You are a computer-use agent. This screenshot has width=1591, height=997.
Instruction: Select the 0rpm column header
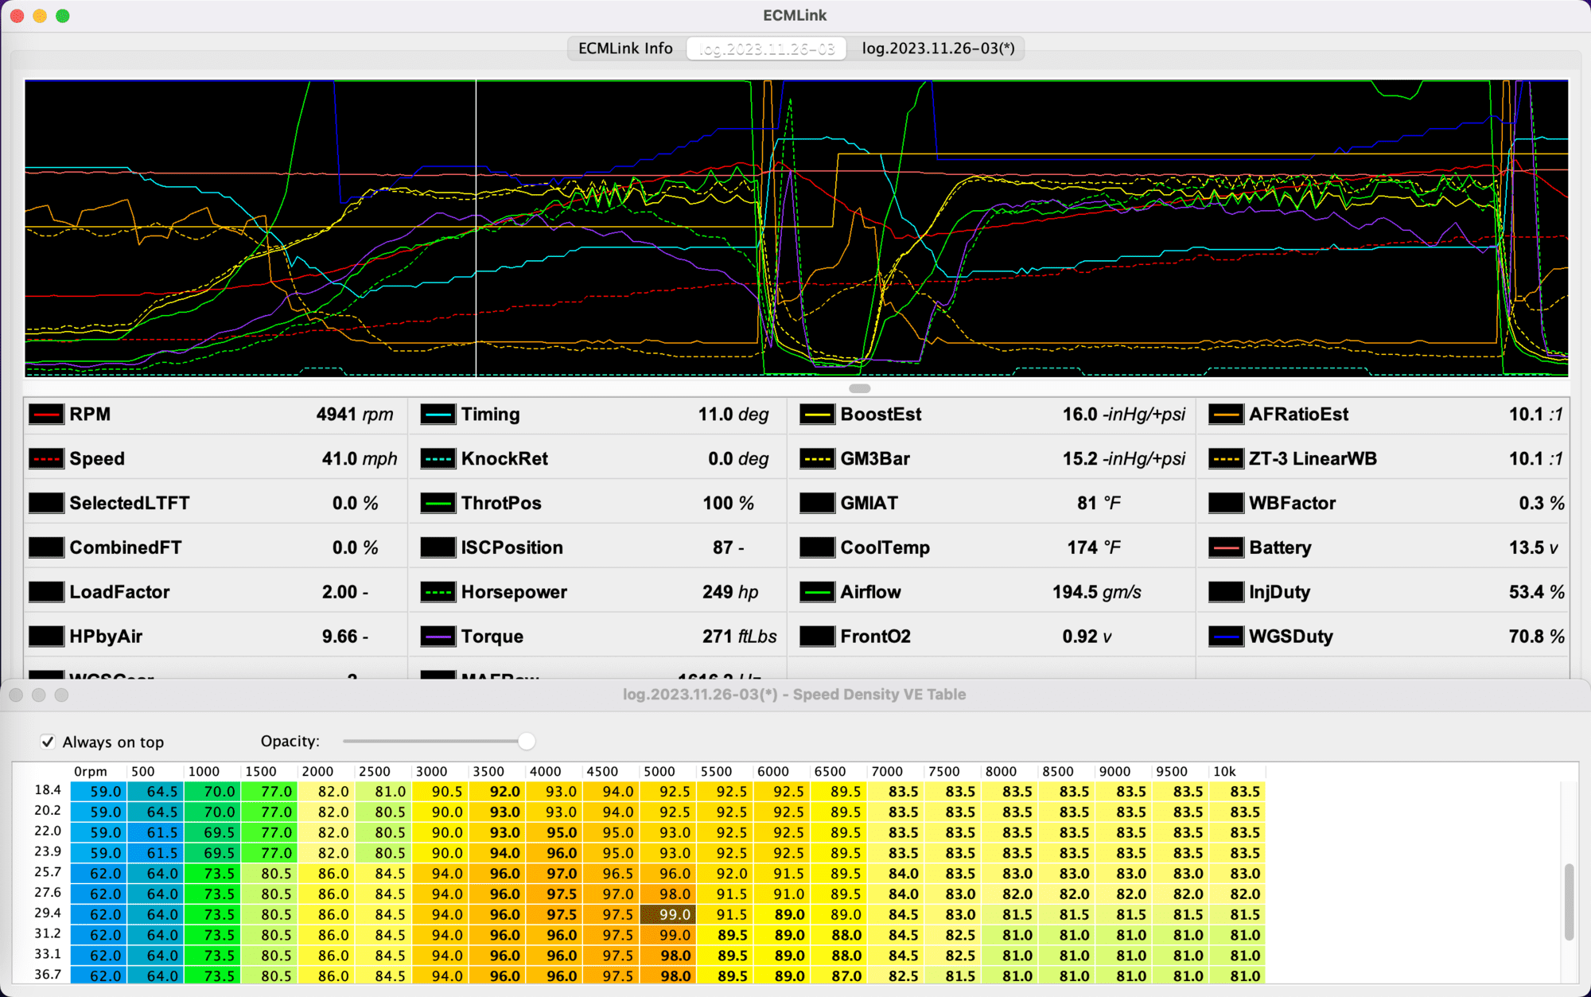click(90, 772)
